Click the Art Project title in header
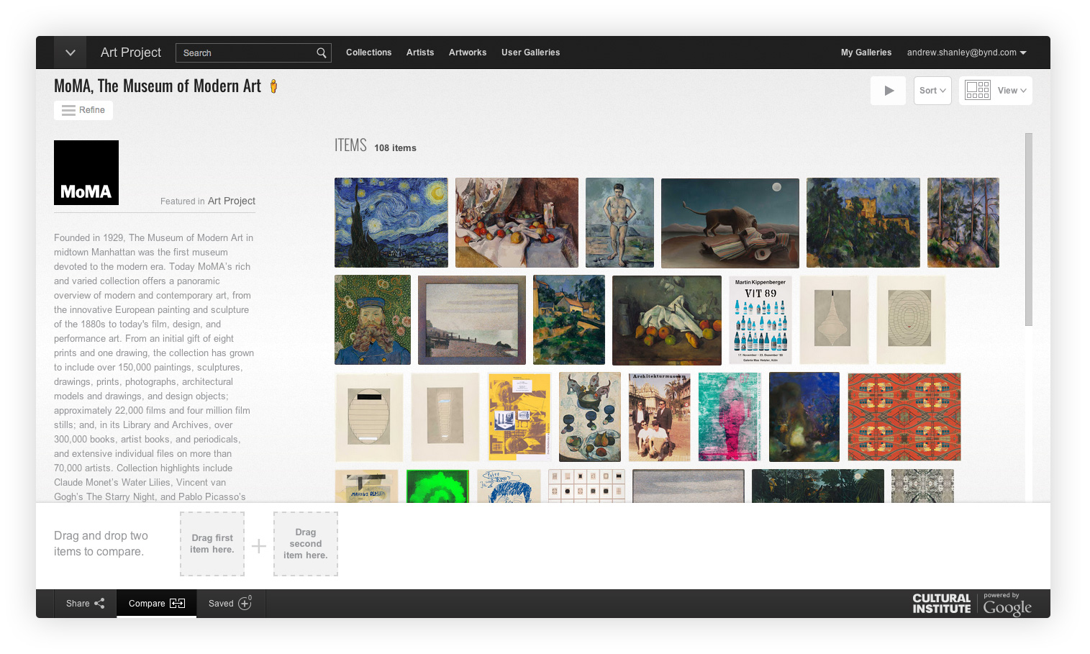1090x654 pixels. point(131,53)
